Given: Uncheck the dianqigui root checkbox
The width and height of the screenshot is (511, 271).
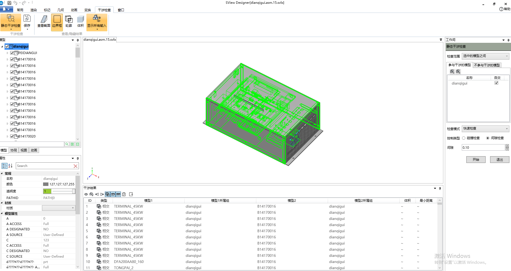Looking at the screenshot, I should tap(7, 47).
